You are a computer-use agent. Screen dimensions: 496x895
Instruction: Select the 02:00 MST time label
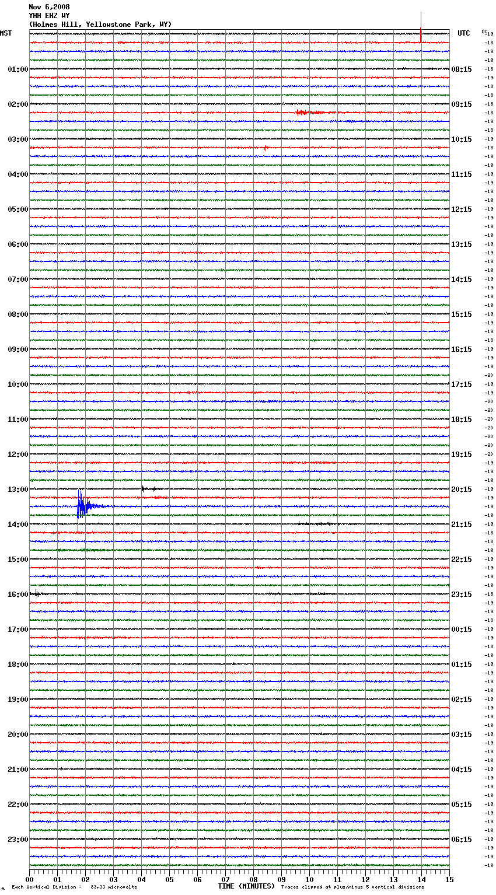click(18, 104)
